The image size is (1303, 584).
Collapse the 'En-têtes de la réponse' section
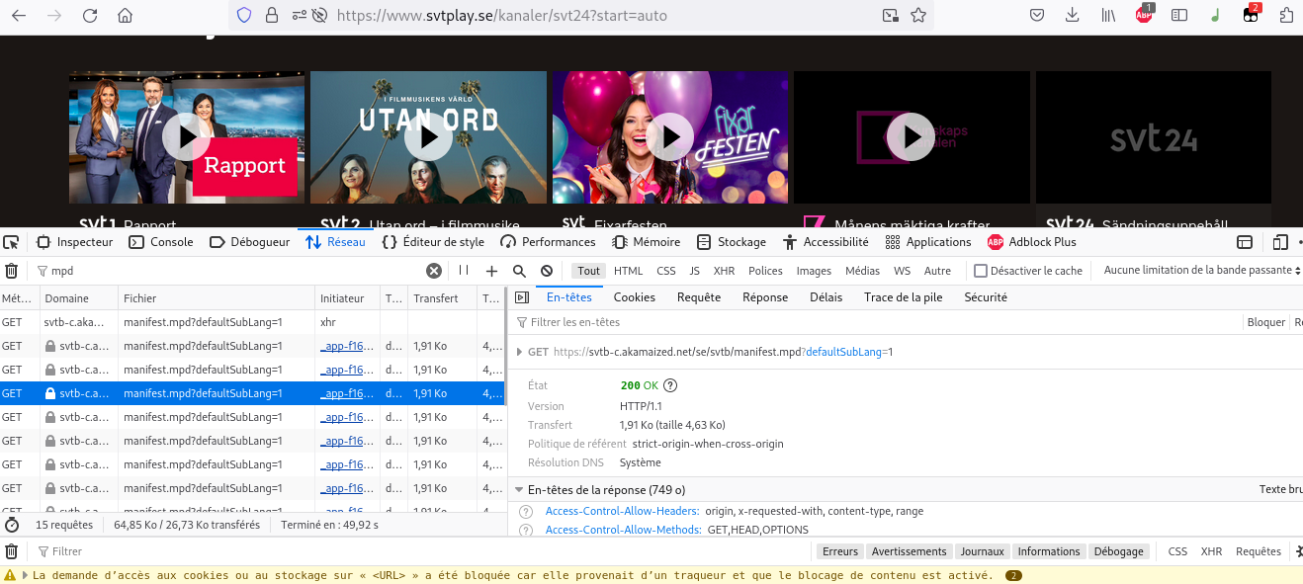[519, 489]
